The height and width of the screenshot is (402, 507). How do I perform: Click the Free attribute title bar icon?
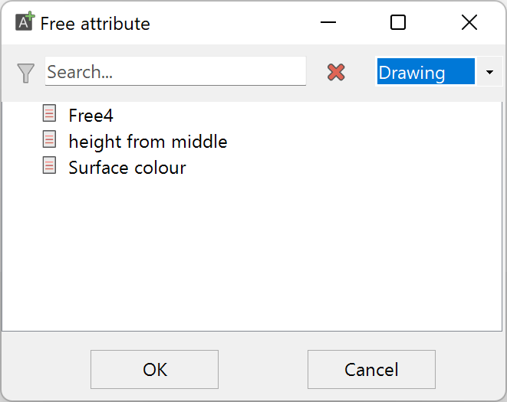point(25,21)
